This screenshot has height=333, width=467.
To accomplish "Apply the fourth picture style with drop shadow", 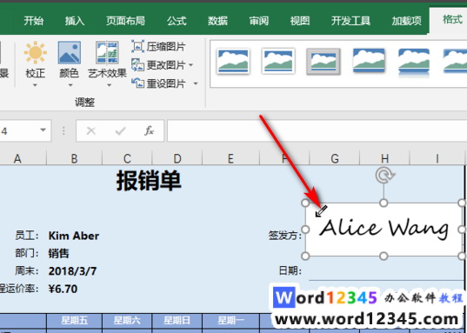I will click(x=369, y=61).
